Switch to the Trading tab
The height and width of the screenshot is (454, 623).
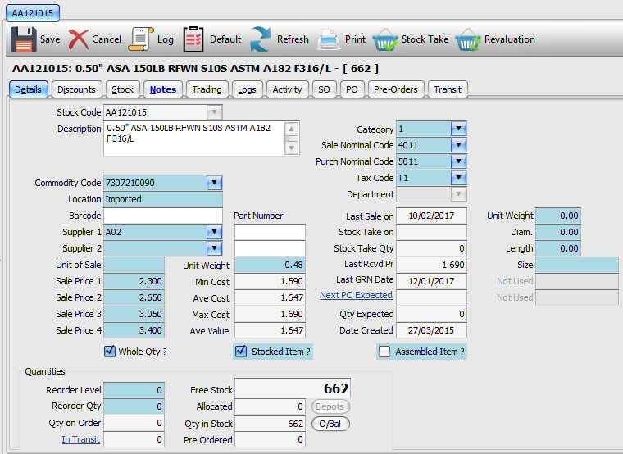tap(207, 89)
